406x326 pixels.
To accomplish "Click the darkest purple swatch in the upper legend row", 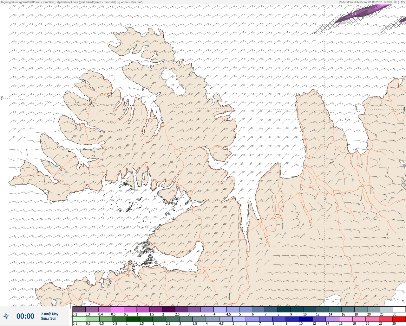I will (x=169, y=309).
